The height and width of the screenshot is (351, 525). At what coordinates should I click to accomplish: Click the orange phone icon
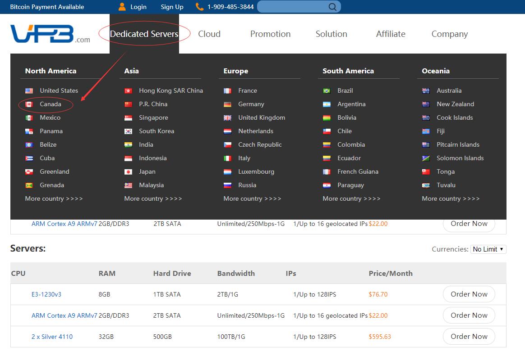pyautogui.click(x=199, y=7)
